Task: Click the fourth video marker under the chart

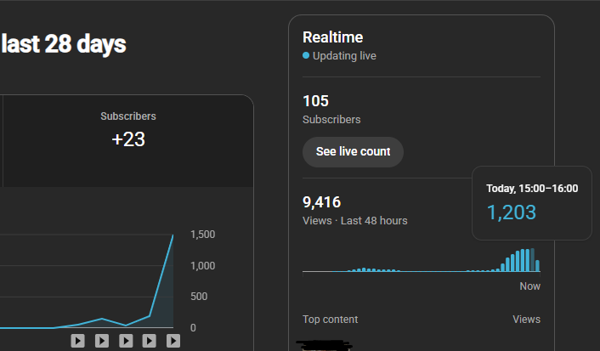Action: point(150,341)
